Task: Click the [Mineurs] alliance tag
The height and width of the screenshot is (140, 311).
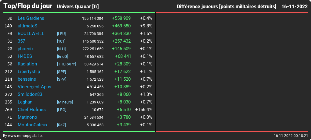Action: (65, 102)
